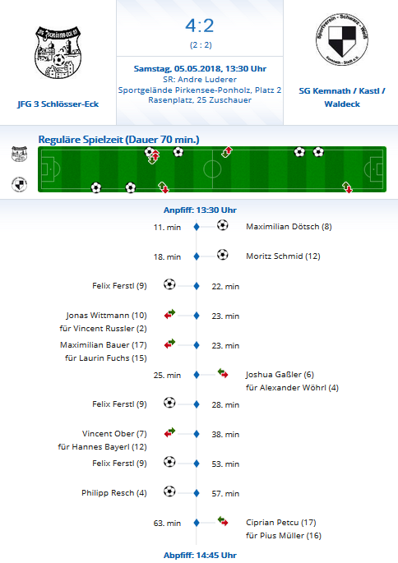This screenshot has width=398, height=563.
Task: Click the substitution icon for Ciprian Petcu
Action: [x=223, y=521]
